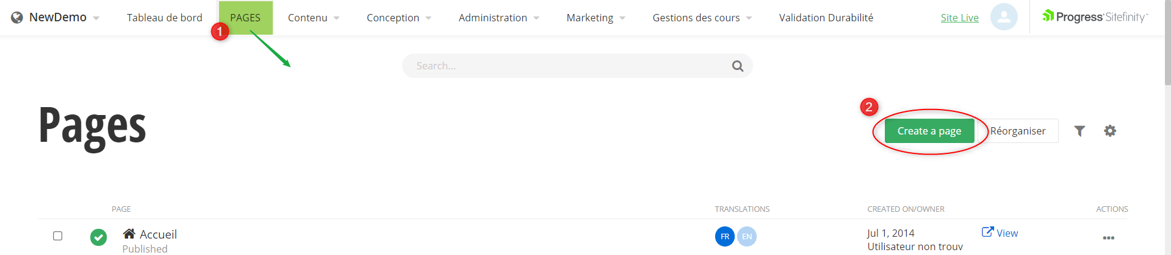The height and width of the screenshot is (255, 1171).
Task: Open the Site Live link
Action: pos(959,18)
